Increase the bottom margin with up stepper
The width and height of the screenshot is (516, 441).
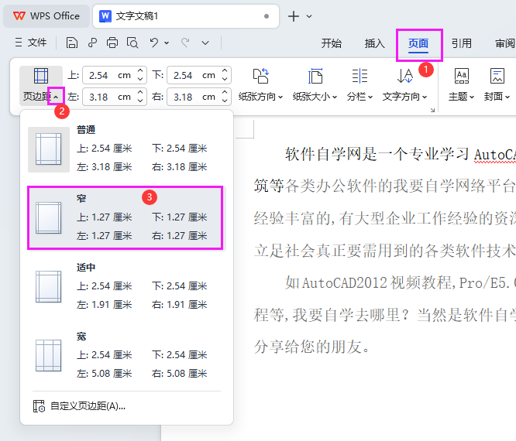225,71
